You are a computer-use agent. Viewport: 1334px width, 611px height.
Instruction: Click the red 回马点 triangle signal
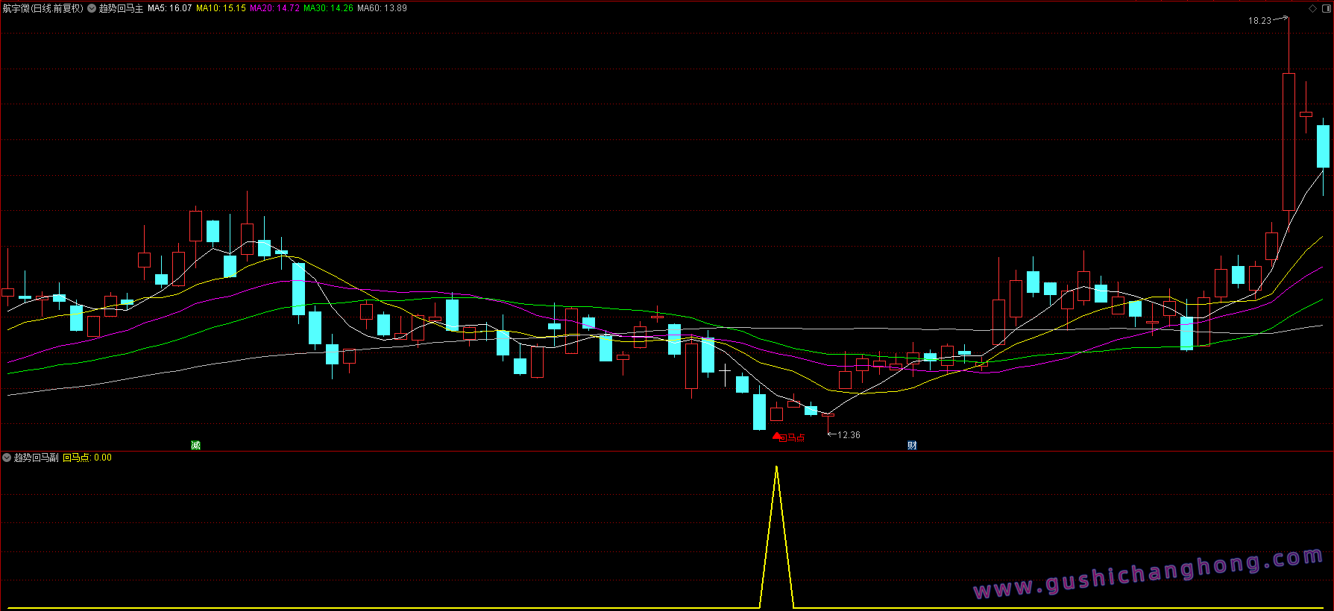pos(776,437)
